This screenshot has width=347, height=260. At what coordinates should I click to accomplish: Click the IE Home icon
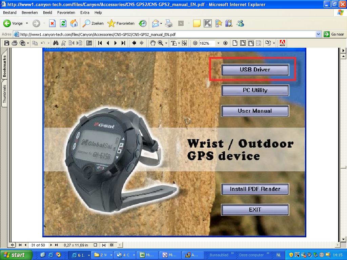pyautogui.click(x=74, y=23)
